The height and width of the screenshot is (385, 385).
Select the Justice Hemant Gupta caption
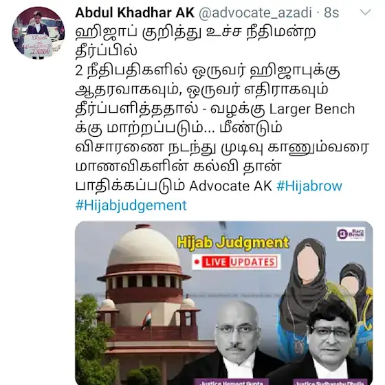(x=232, y=382)
